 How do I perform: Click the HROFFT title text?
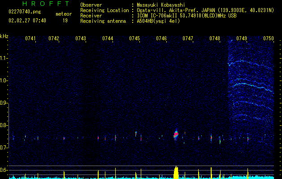(x=46, y=4)
